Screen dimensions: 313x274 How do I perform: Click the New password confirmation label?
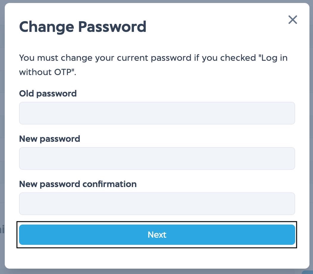78,184
